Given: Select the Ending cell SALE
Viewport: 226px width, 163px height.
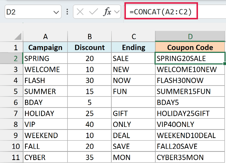Looking at the screenshot, I should (133, 58).
